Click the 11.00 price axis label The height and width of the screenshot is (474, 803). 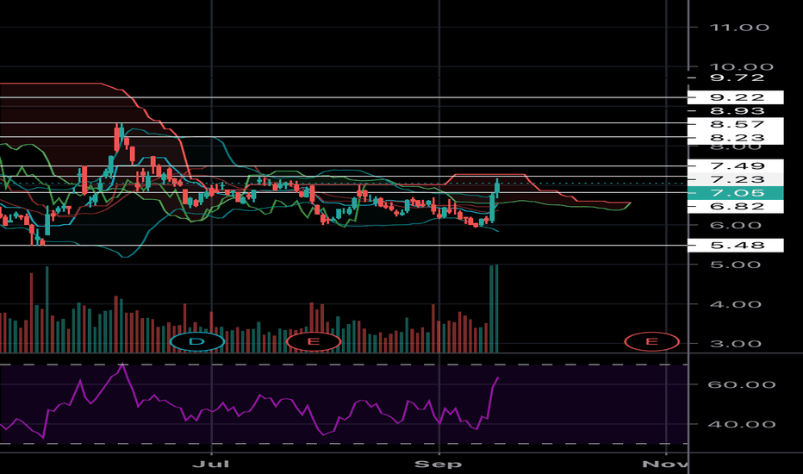[739, 28]
